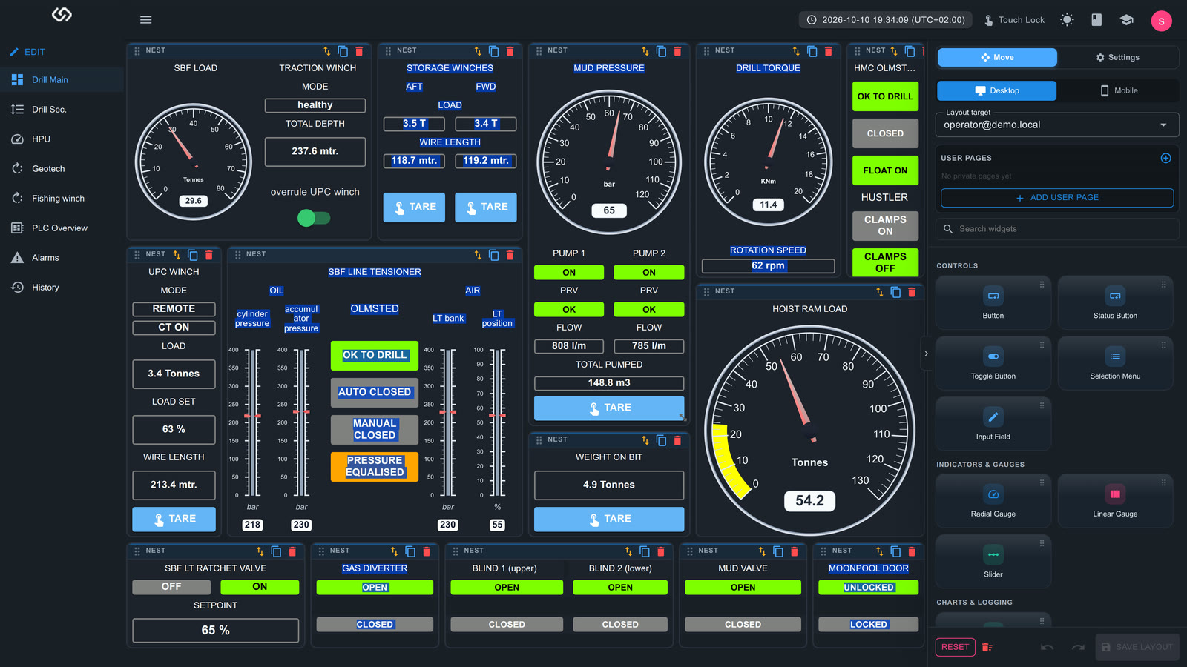Switch SBF LT ratchet valve to ON

point(260,587)
